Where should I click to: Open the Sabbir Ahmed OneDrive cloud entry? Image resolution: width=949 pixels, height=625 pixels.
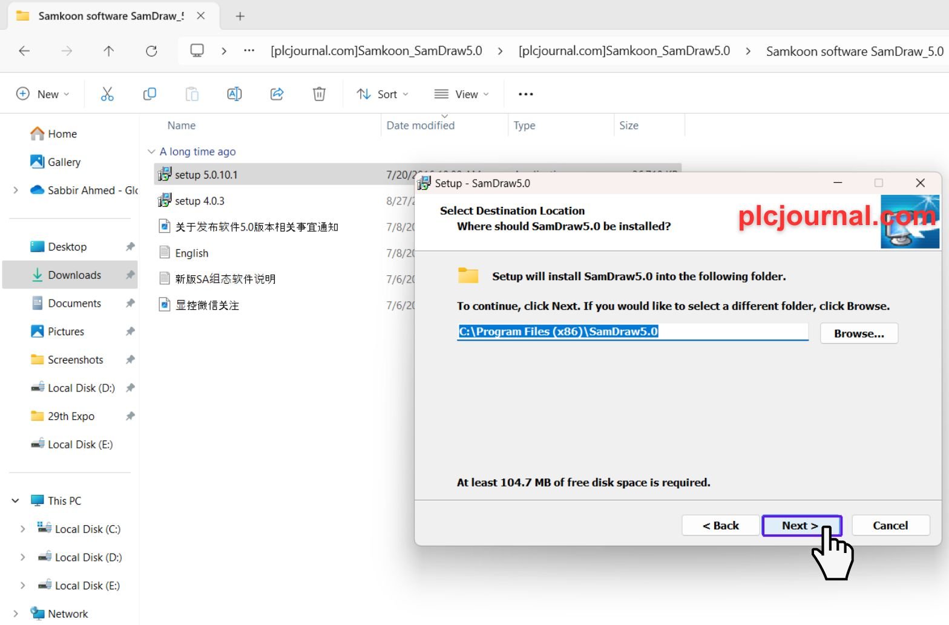84,190
